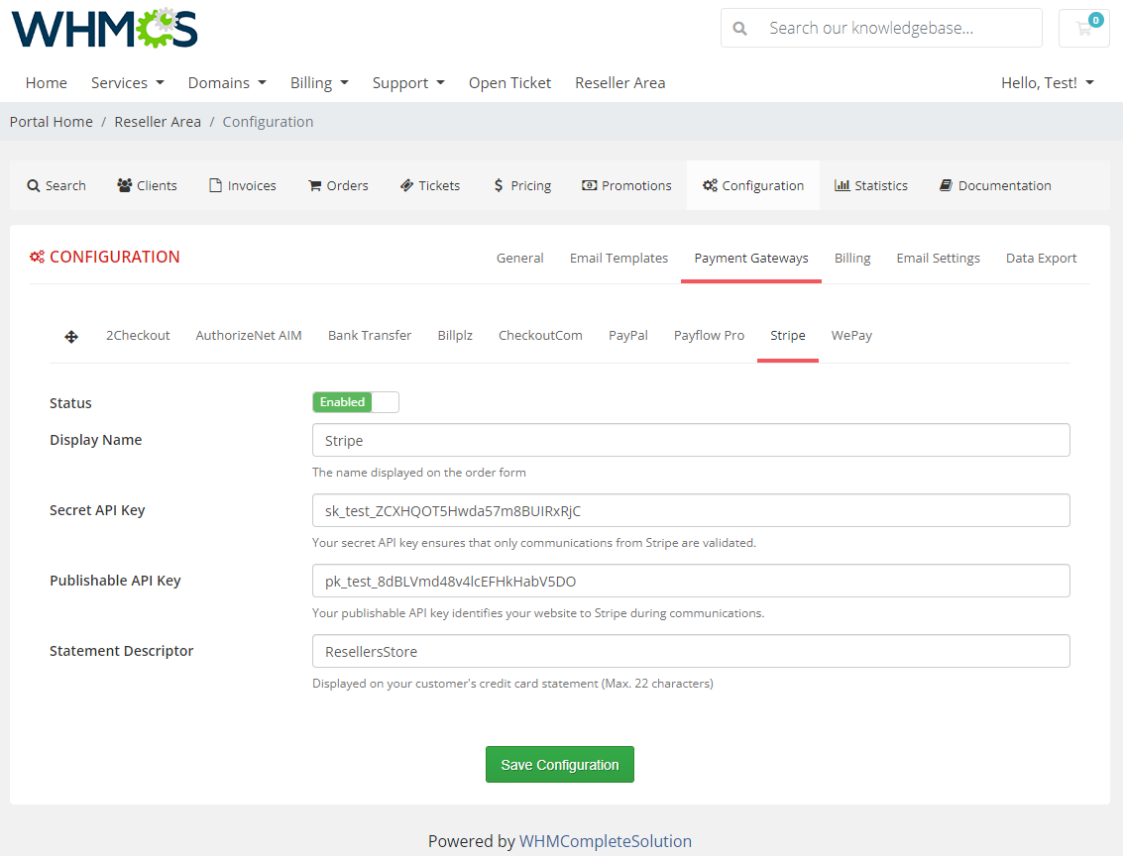
Task: Click the Display Name input field
Action: tap(691, 440)
